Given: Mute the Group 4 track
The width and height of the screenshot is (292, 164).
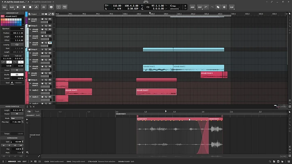Looking at the screenshot, I should (x=50, y=50).
